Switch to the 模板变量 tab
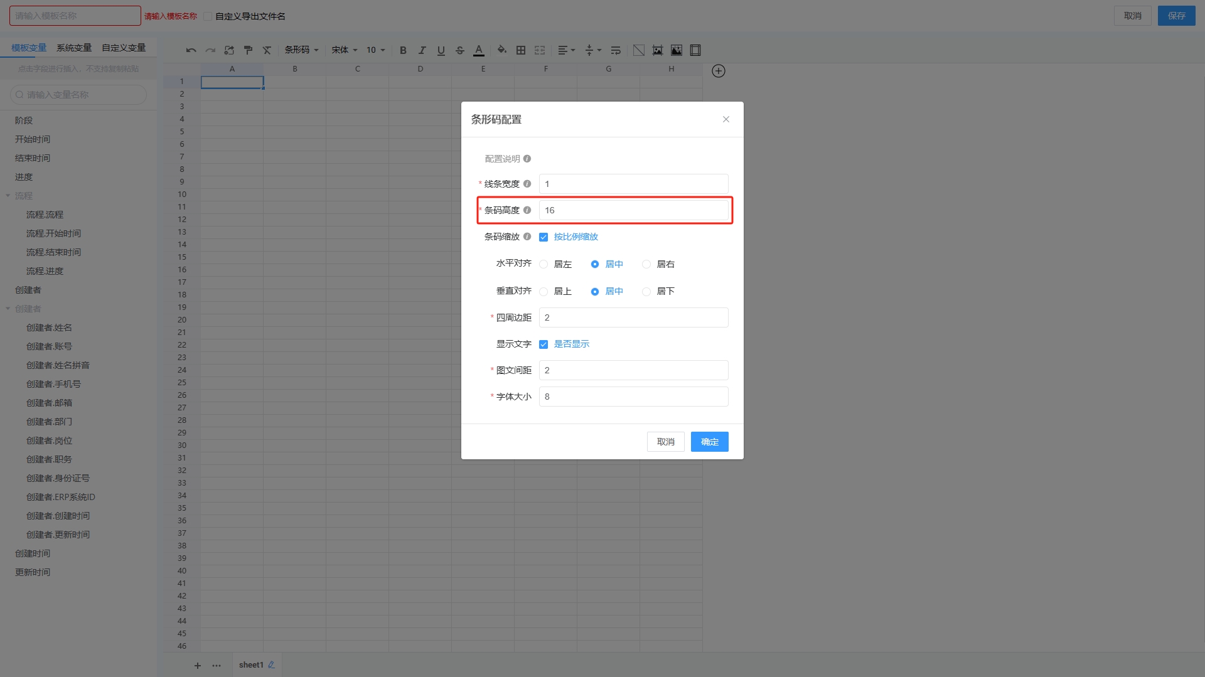 [x=29, y=48]
